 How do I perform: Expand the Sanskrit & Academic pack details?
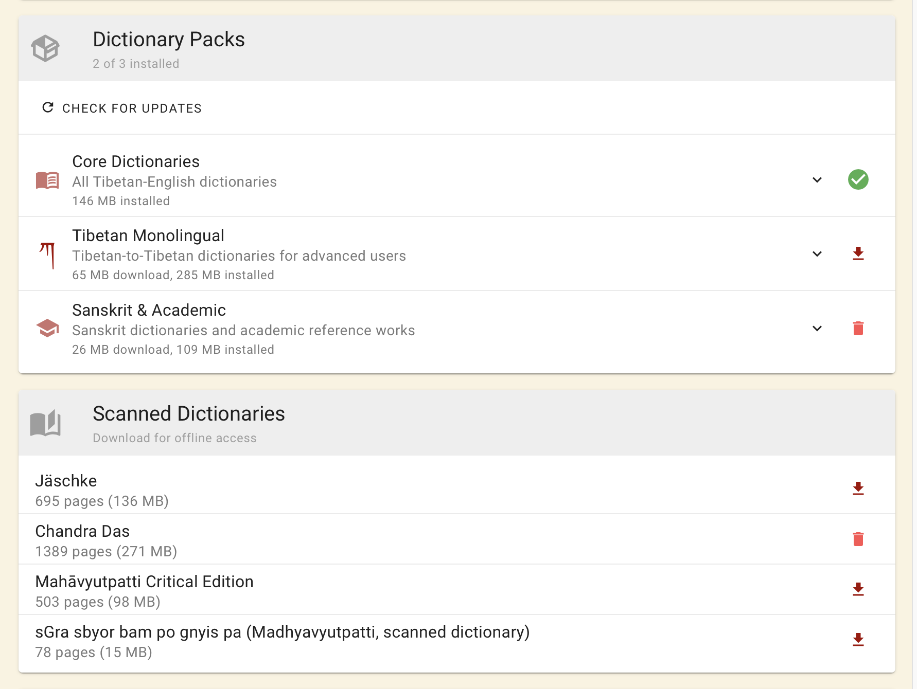816,328
